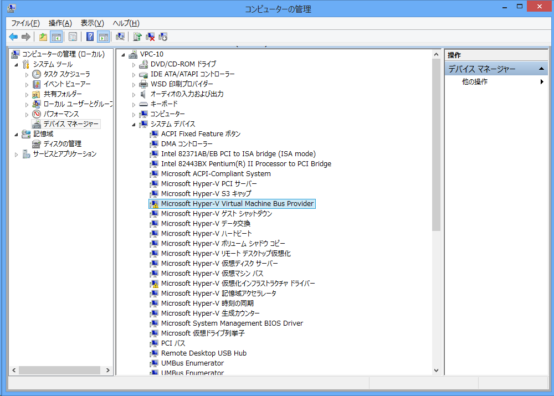This screenshot has height=396, width=554.
Task: Click the forward arrow in the toolbar
Action: (26, 37)
